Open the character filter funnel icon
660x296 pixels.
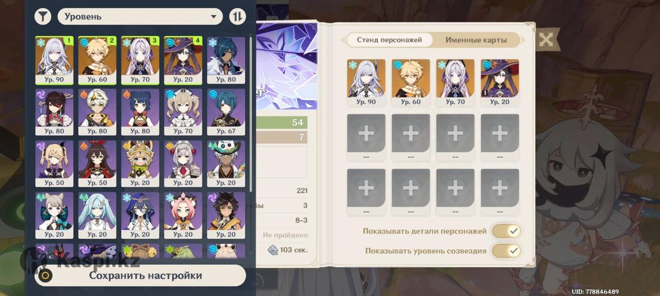(43, 16)
